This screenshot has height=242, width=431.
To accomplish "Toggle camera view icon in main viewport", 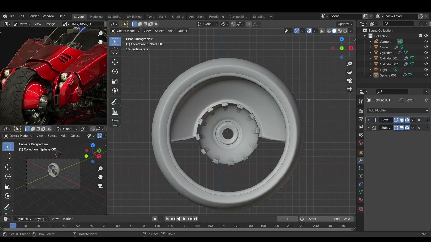I will tap(350, 81).
